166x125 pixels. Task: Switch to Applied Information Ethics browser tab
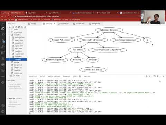pyautogui.click(x=130, y=13)
